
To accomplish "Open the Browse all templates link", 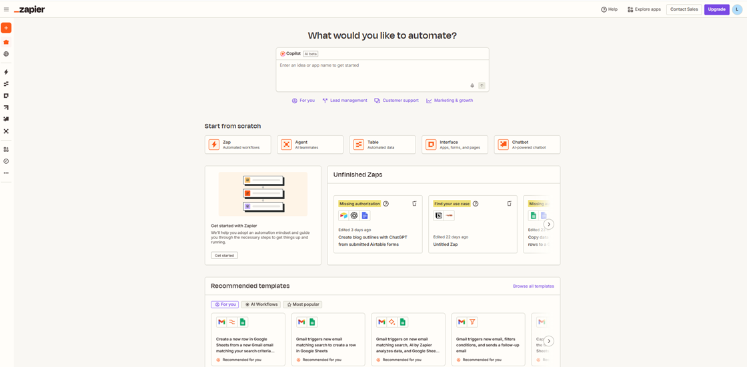I will (x=534, y=286).
